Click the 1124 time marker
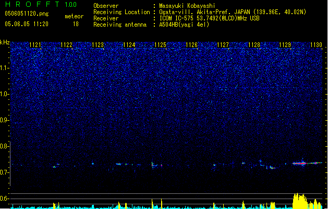 [x=129, y=45]
